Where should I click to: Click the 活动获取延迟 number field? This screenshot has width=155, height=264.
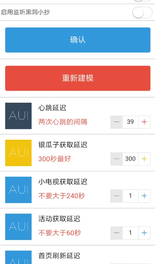coord(130,233)
